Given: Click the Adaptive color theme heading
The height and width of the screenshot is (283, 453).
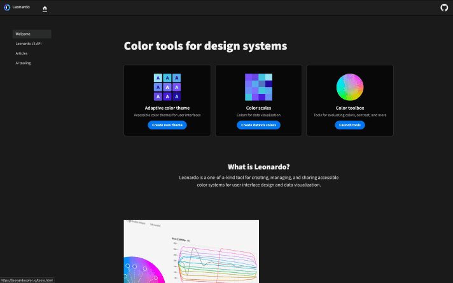Looking at the screenshot, I should click(167, 108).
